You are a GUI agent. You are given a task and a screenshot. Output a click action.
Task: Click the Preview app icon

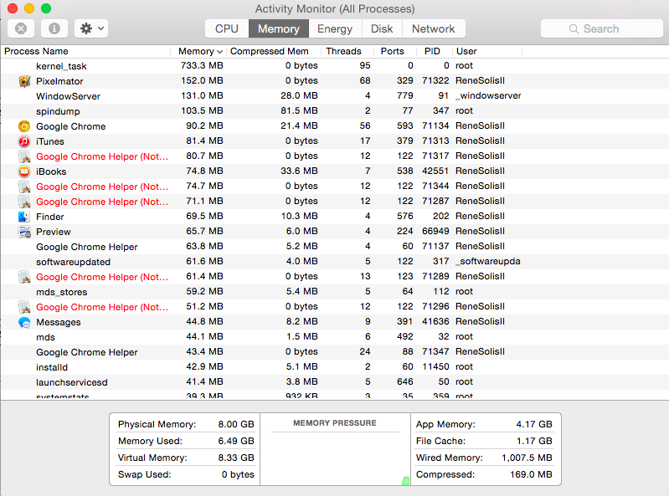pyautogui.click(x=24, y=232)
